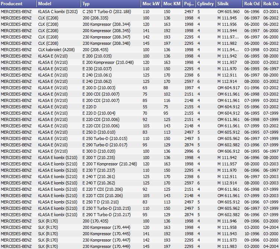Select the CLK kabriolet (A208) model cell
The height and width of the screenshot is (249, 280).
(56, 50)
